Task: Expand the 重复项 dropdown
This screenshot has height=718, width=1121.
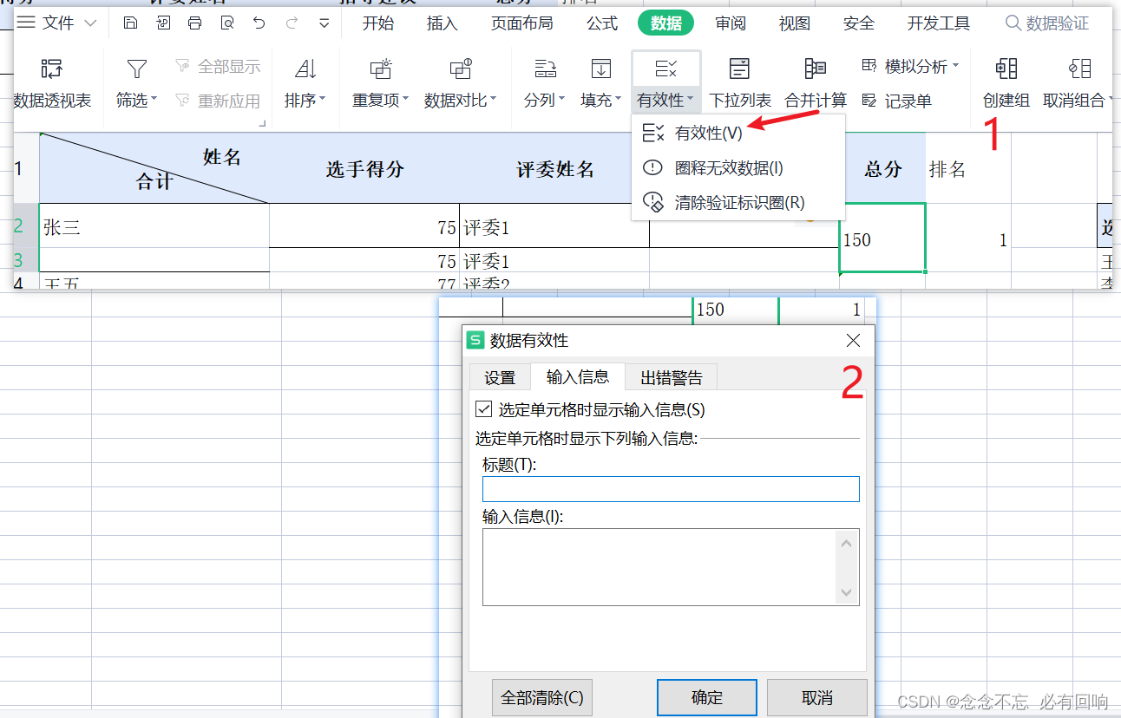Action: point(405,100)
